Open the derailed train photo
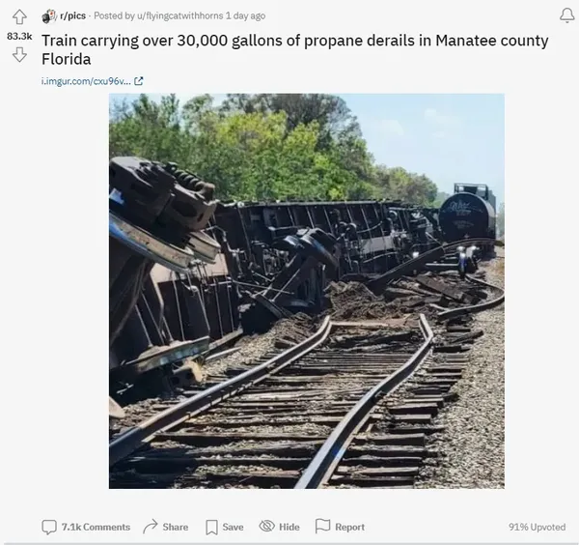The width and height of the screenshot is (579, 545). tap(307, 291)
